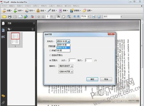Choose the Marquee Zoom tool
The width and height of the screenshot is (144, 106).
coord(69,17)
